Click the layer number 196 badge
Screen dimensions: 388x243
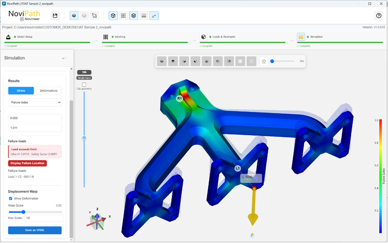click(84, 72)
